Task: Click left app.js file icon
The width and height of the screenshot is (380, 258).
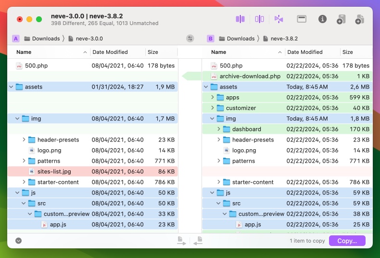Action: pyautogui.click(x=44, y=224)
